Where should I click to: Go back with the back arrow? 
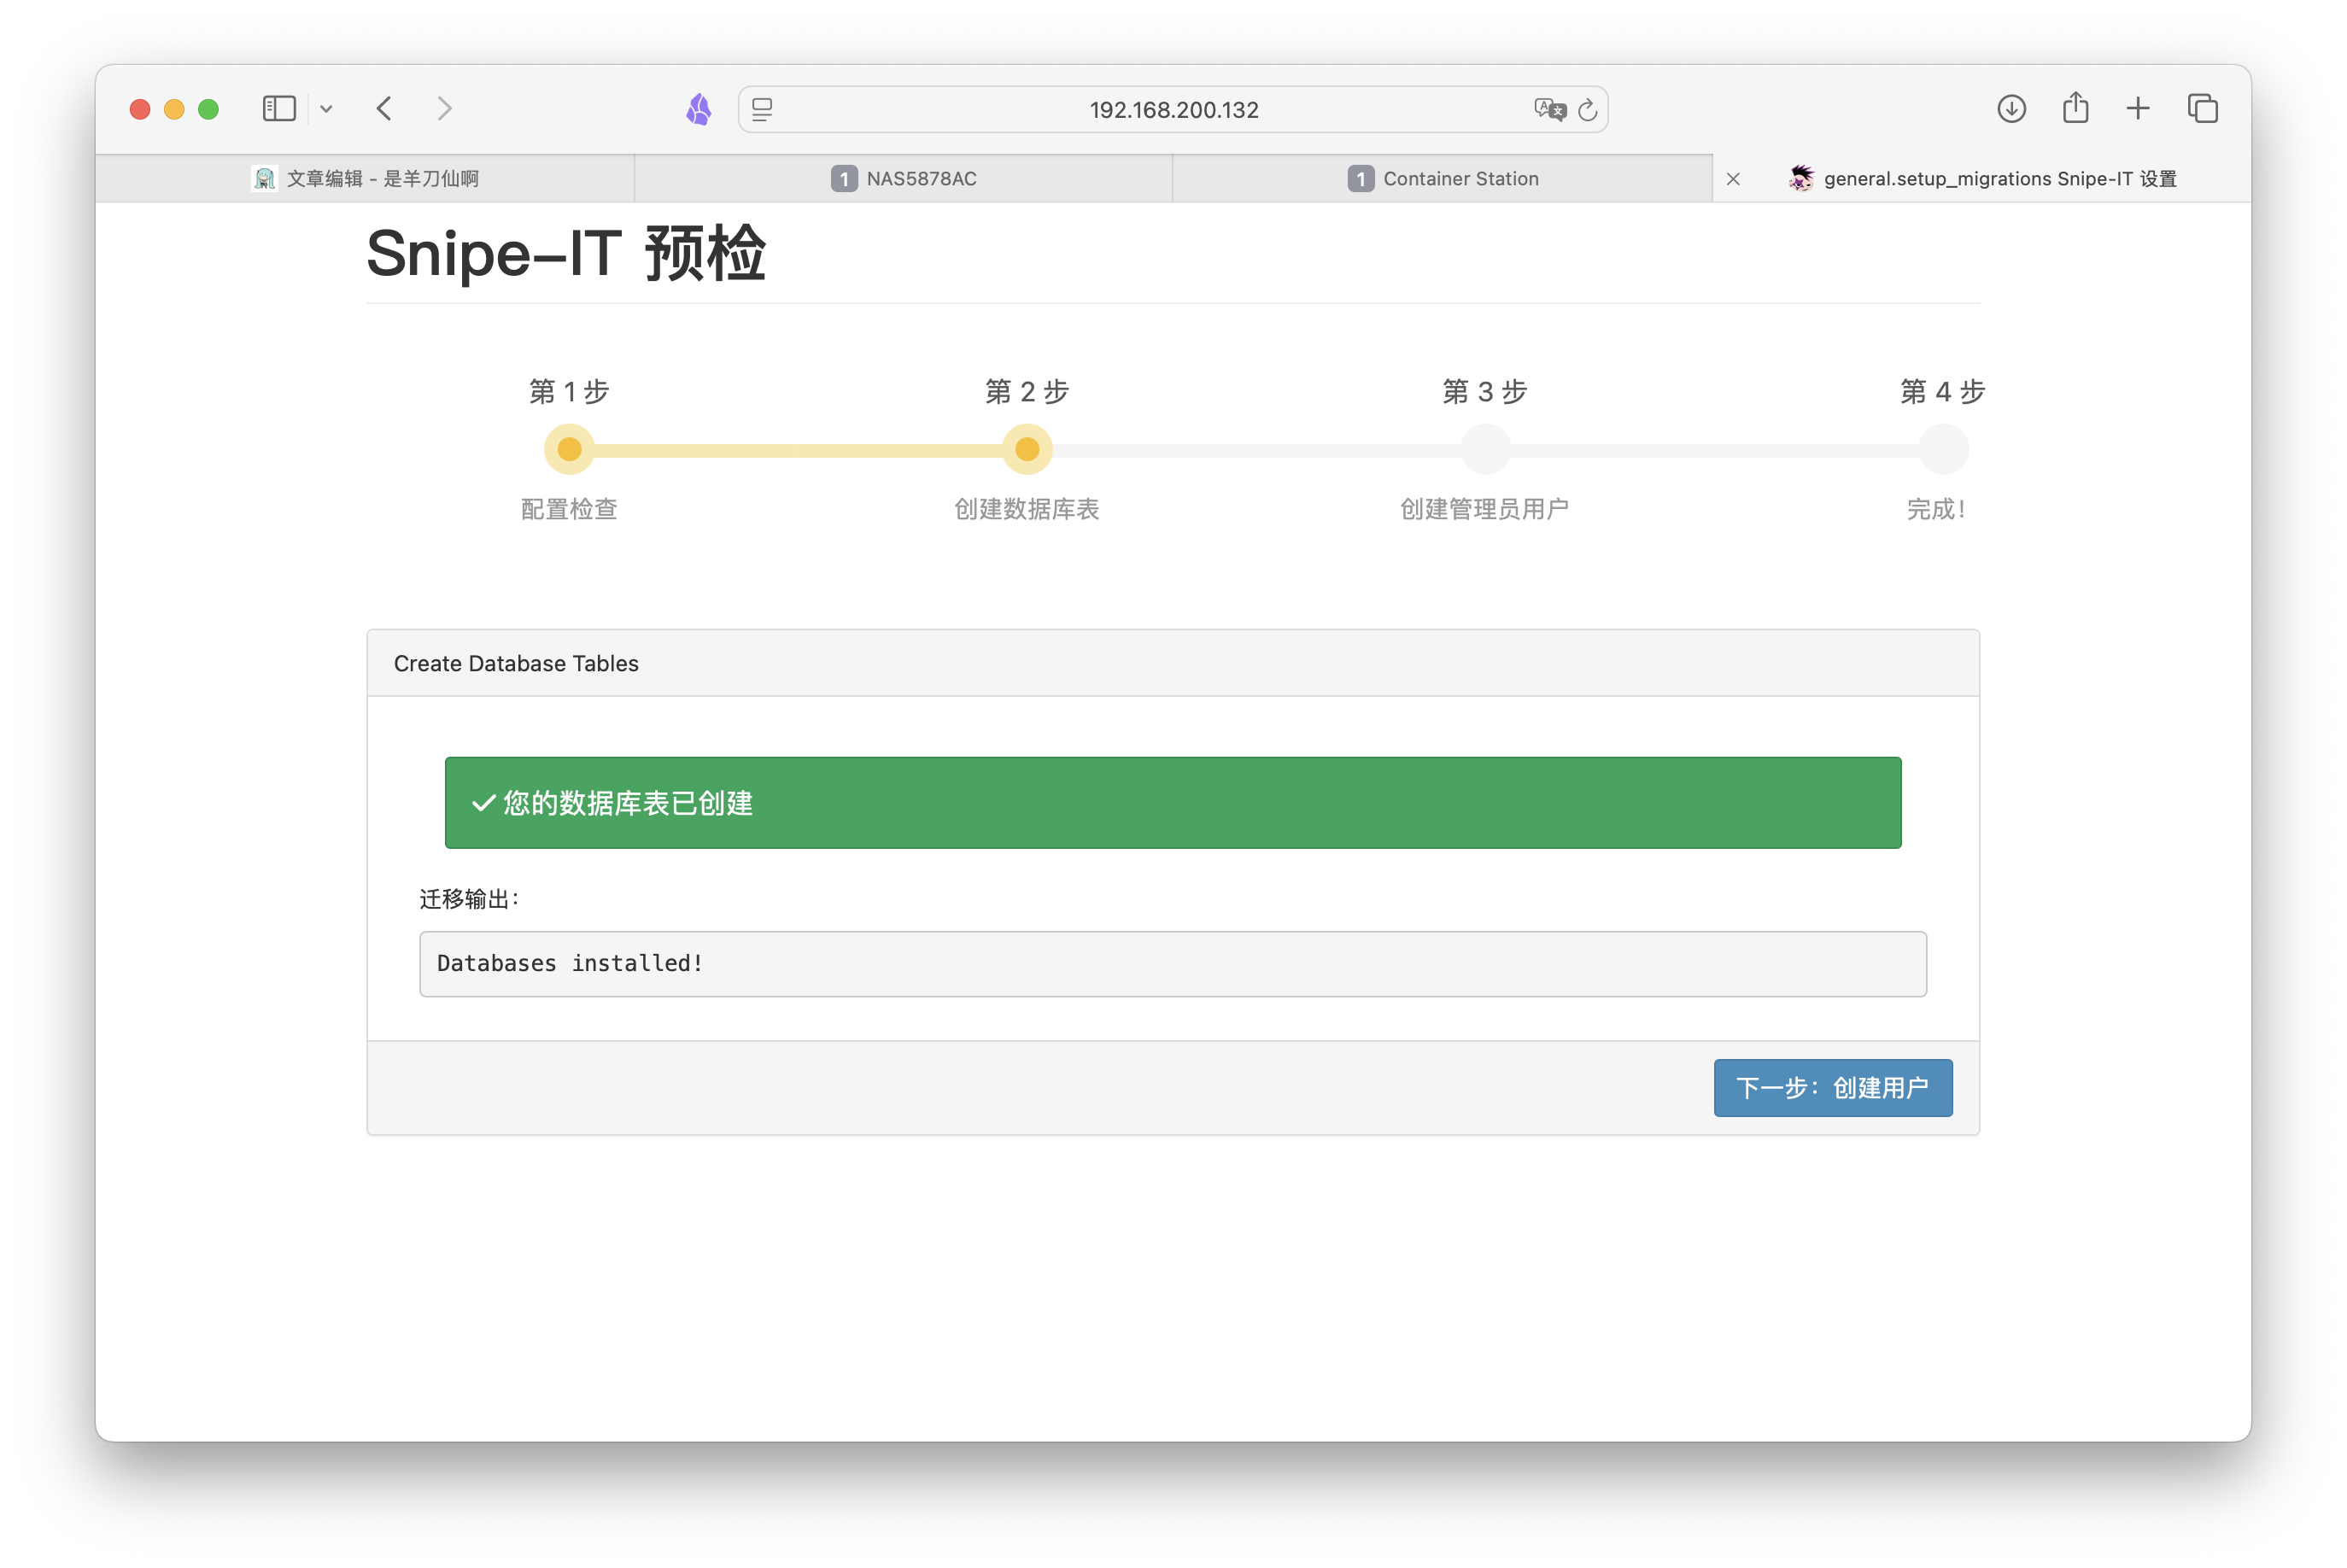tap(385, 108)
